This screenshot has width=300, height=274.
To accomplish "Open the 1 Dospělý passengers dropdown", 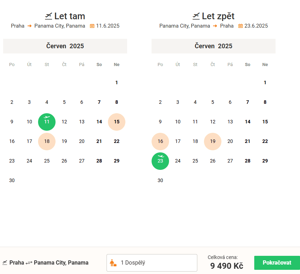I will coord(152,263).
